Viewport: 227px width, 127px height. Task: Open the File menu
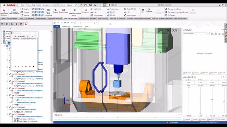pos(22,5)
